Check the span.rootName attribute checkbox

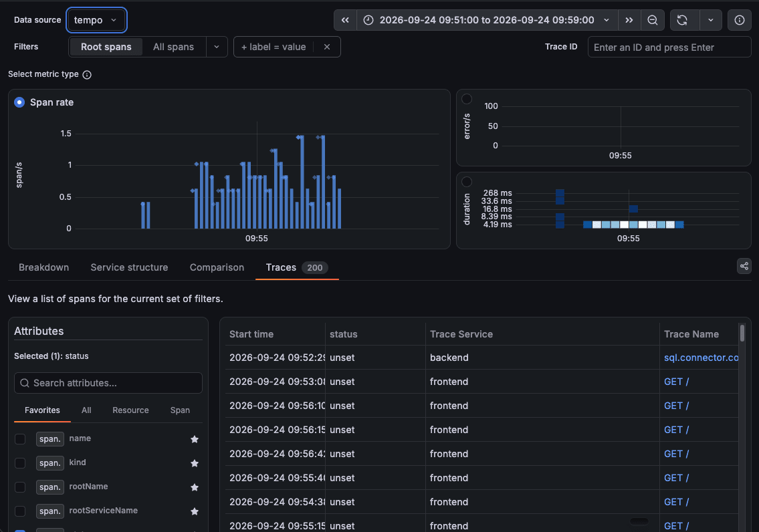(x=20, y=487)
